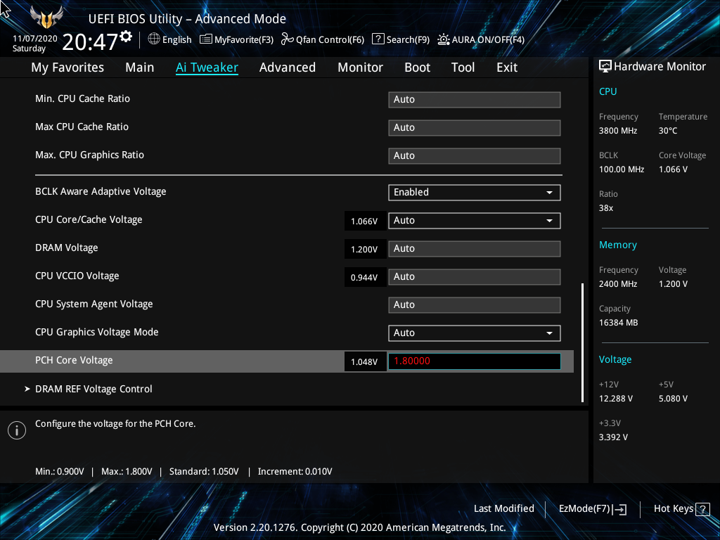The width and height of the screenshot is (720, 540).
Task: Click the CPU VCCIO Voltage Auto field
Action: [x=475, y=277]
